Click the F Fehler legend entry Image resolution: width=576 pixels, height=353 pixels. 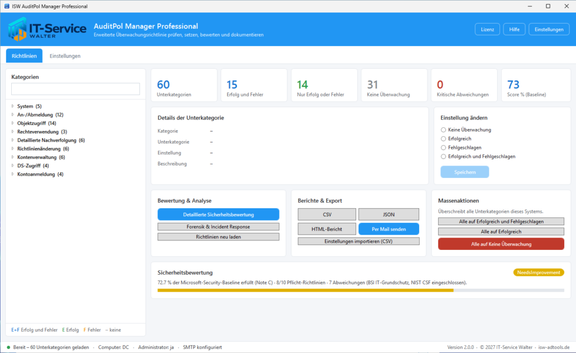(x=92, y=330)
